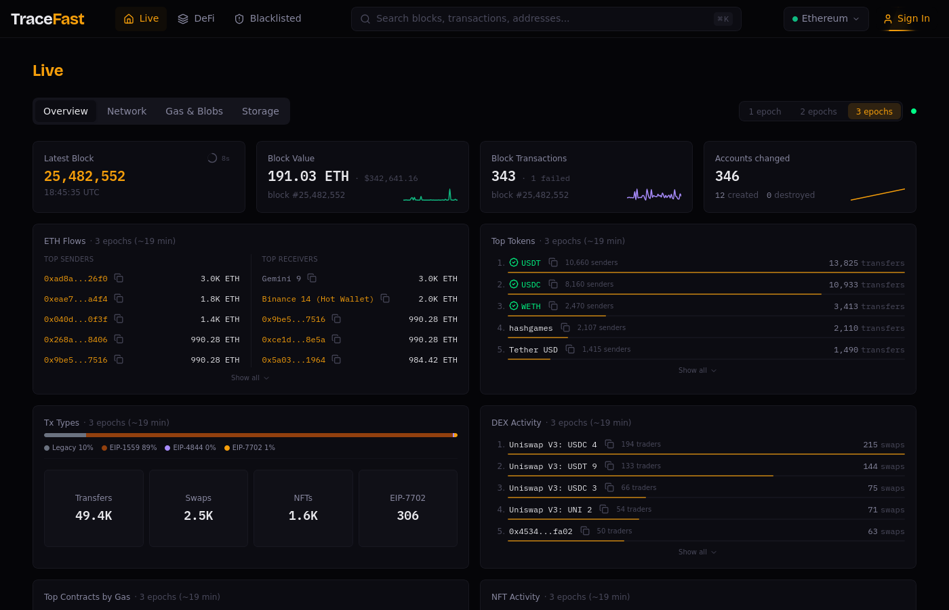Select the 2 epochs range
Screen dimensions: 949x610
(818, 112)
